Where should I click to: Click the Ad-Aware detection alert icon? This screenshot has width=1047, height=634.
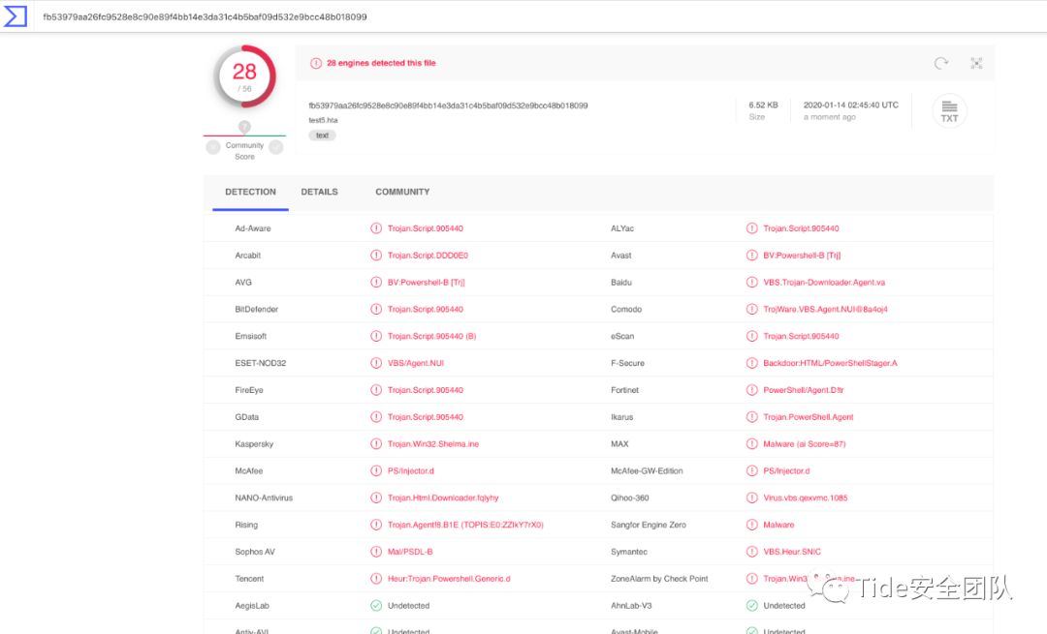(376, 228)
